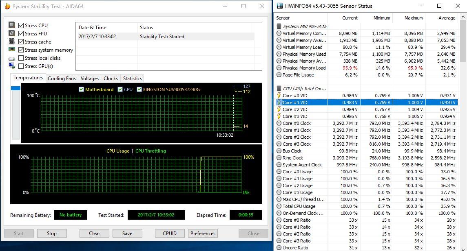
Task: Disable the Stress FPU checkbox
Action: (x=21, y=33)
